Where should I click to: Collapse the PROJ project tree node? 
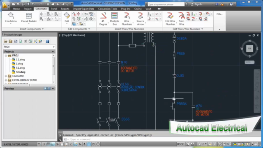(6, 55)
